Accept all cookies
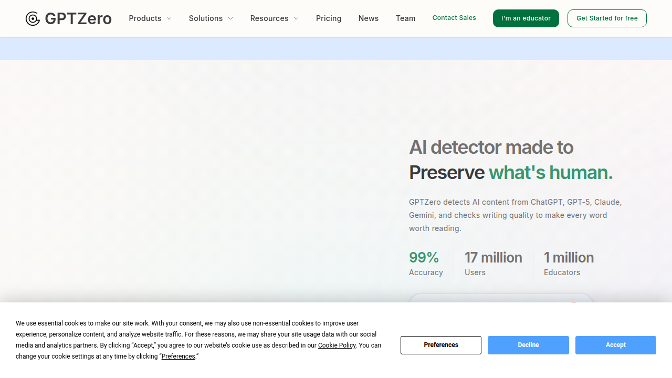The height and width of the screenshot is (378, 672). 616,345
